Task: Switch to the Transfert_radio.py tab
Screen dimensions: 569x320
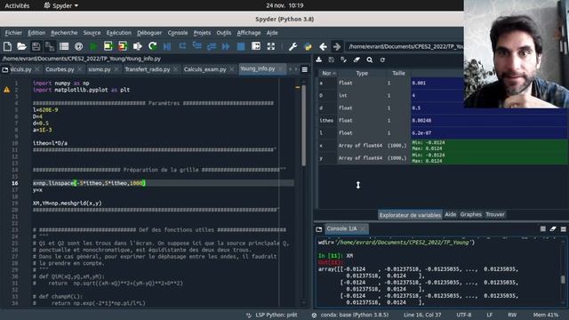Action: pos(147,69)
